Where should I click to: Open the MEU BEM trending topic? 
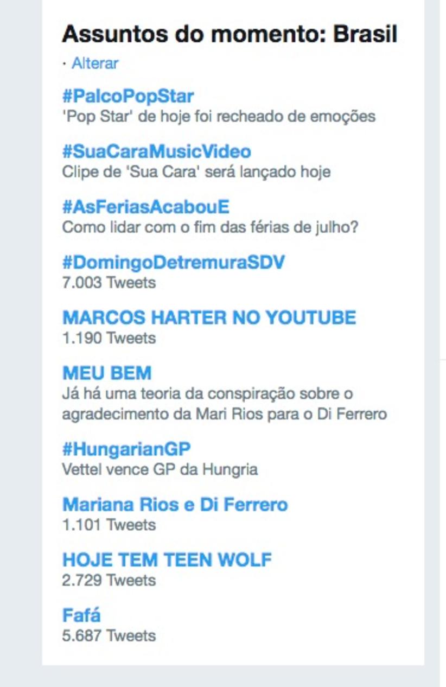coord(107,373)
